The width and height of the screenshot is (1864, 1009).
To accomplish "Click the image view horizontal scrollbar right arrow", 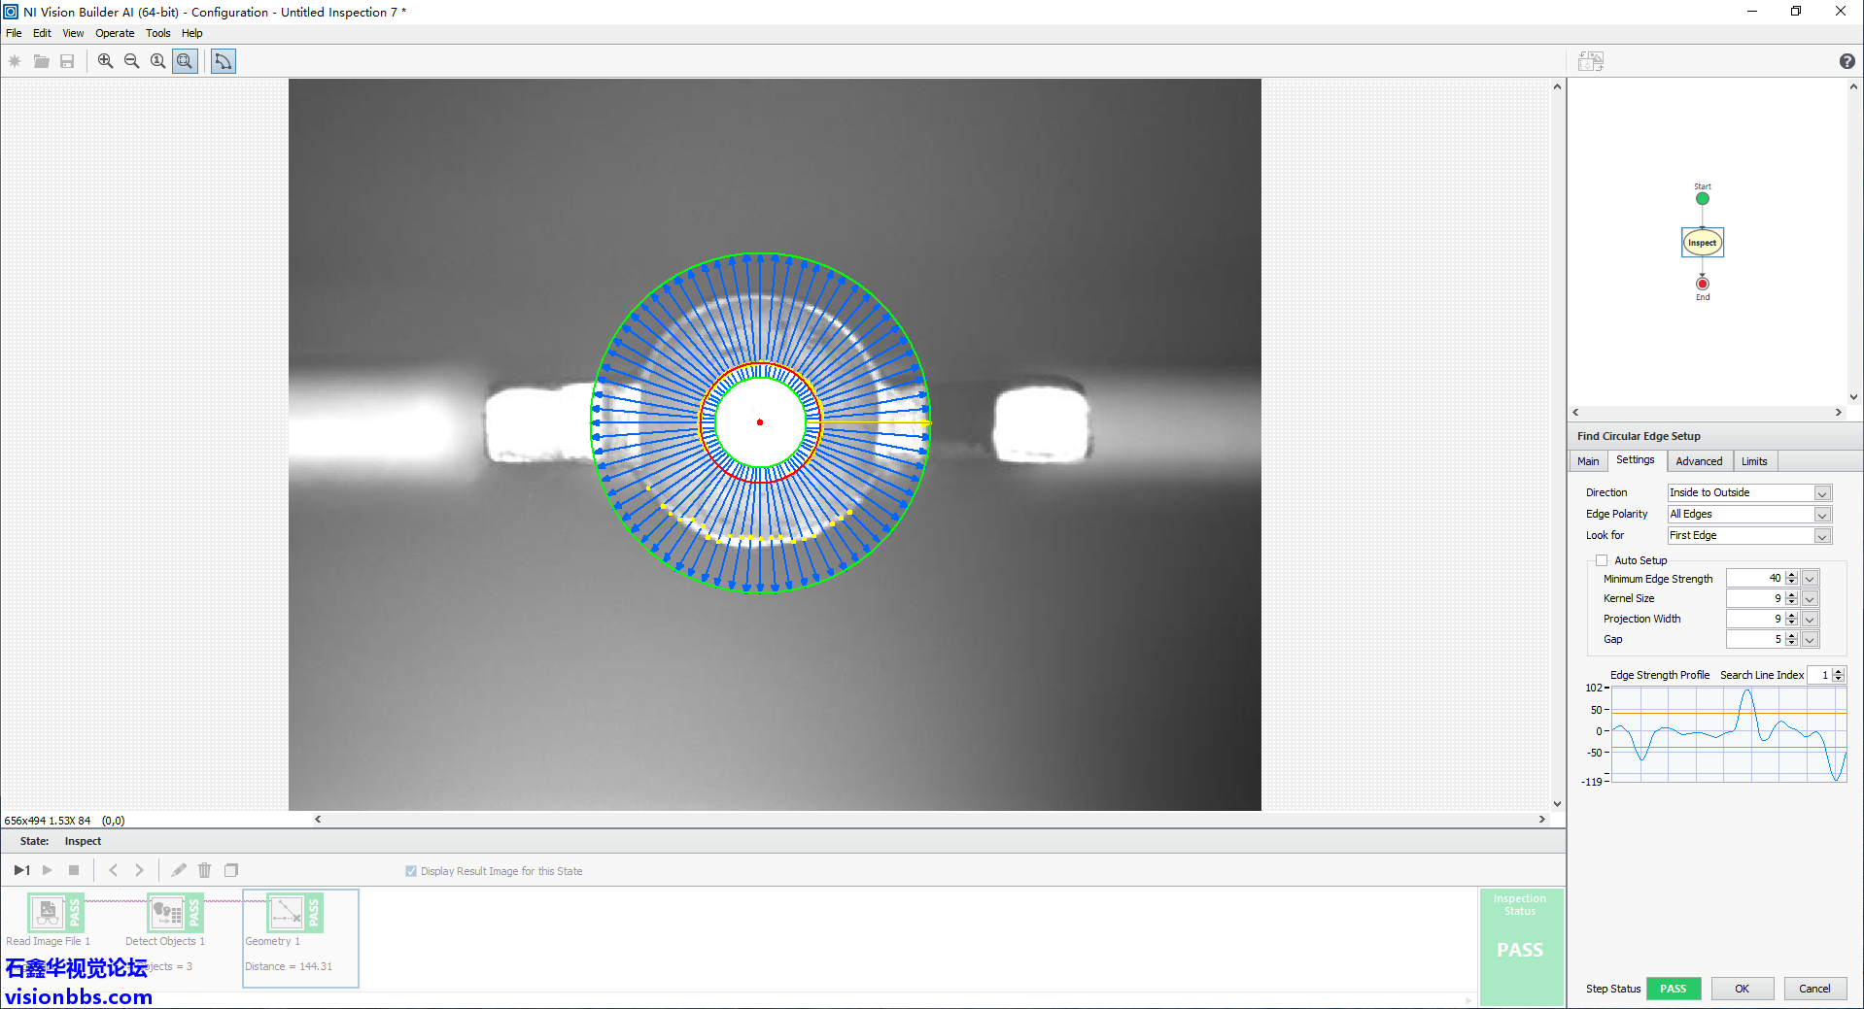I will point(1541,820).
